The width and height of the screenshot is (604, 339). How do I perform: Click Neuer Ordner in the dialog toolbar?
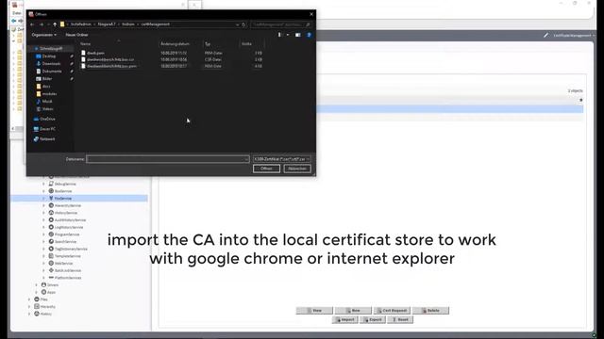76,35
